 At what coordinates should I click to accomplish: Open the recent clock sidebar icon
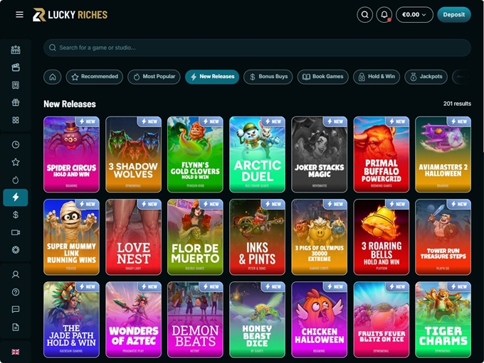click(x=16, y=144)
